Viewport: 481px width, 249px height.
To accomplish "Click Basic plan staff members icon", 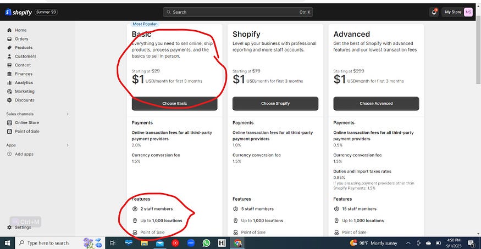I will [x=135, y=209].
